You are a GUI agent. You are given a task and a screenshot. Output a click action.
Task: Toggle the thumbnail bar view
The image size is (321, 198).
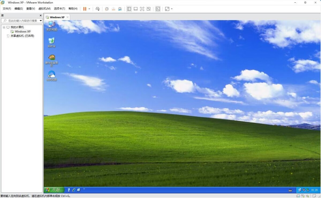(x=135, y=9)
